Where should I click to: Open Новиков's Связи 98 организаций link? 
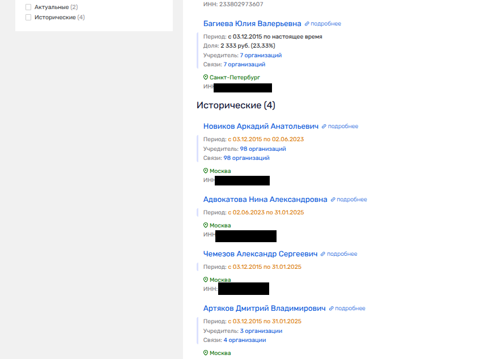pos(246,158)
